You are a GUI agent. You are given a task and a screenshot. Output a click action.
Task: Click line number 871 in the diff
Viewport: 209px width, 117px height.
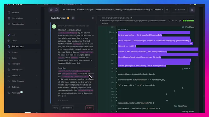pos(113,101)
